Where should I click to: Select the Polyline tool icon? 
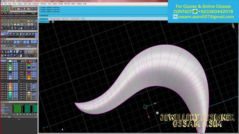(x=2, y=21)
